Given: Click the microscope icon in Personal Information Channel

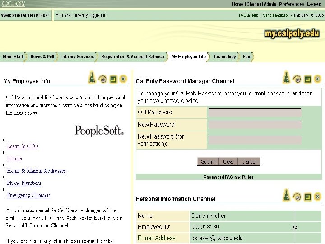Looking at the screenshot, I should pyautogui.click(x=287, y=195).
